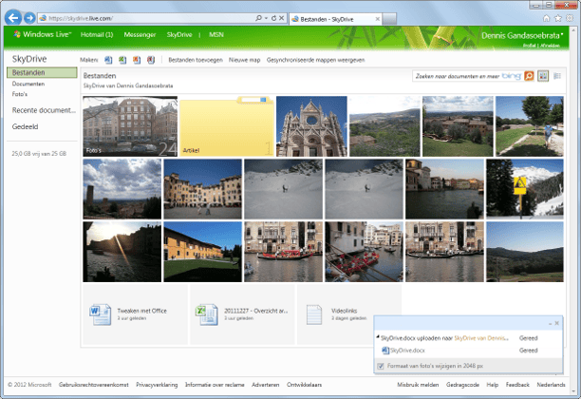Click the Afmelden link
The height and width of the screenshot is (399, 581).
click(550, 46)
